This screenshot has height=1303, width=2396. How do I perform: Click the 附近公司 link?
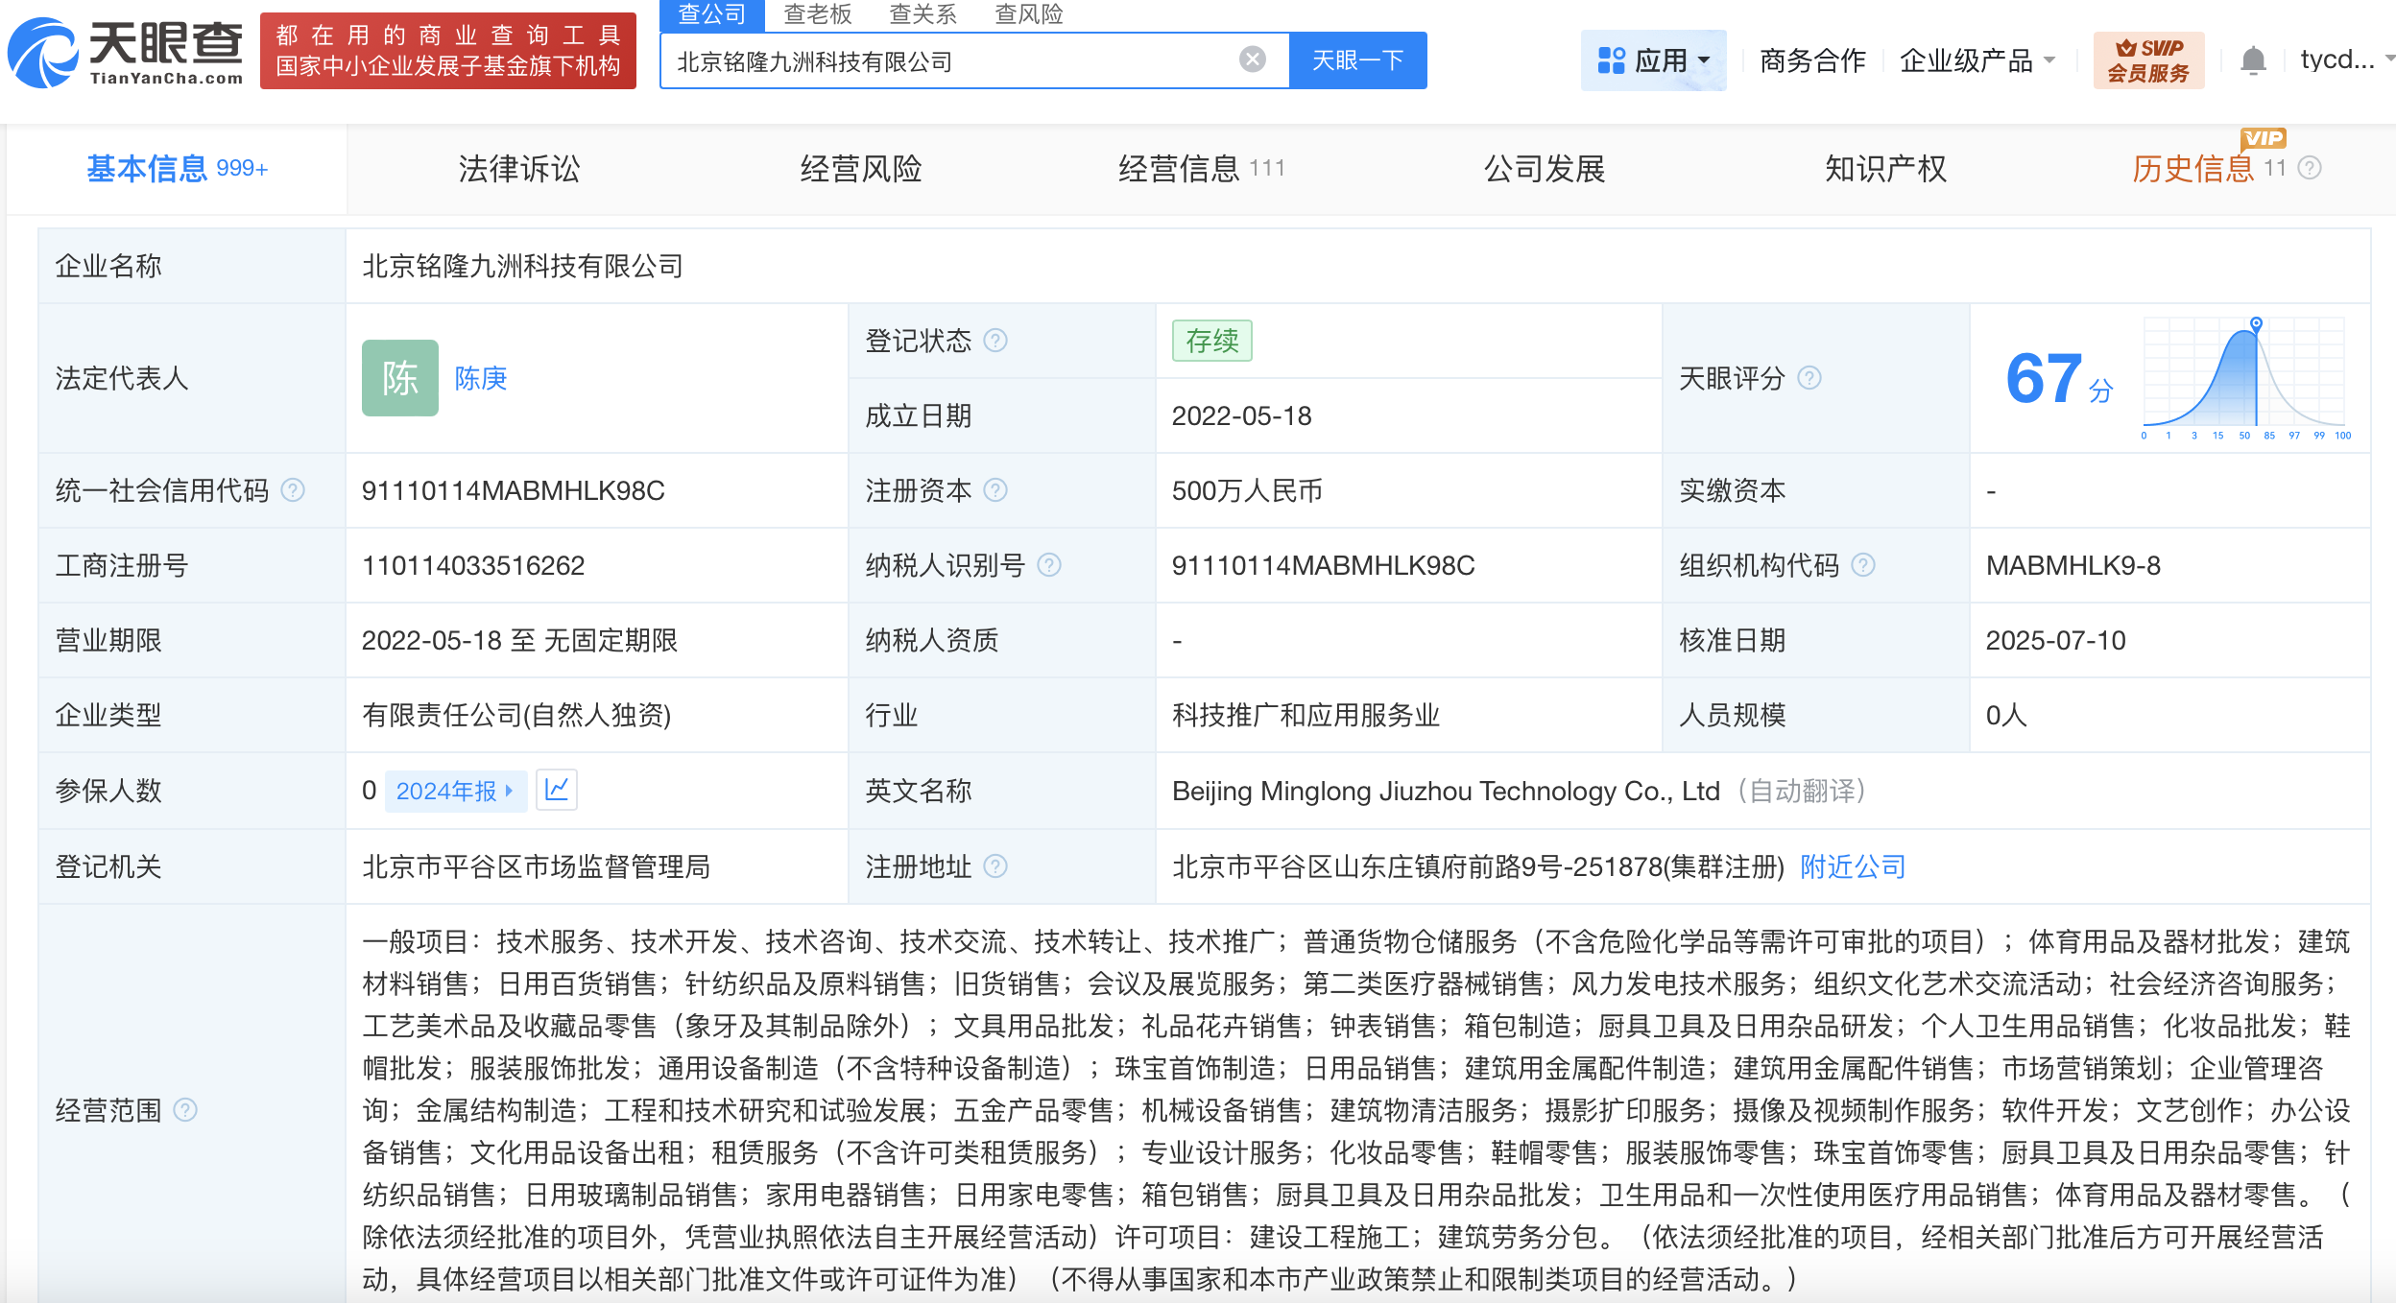click(1852, 866)
